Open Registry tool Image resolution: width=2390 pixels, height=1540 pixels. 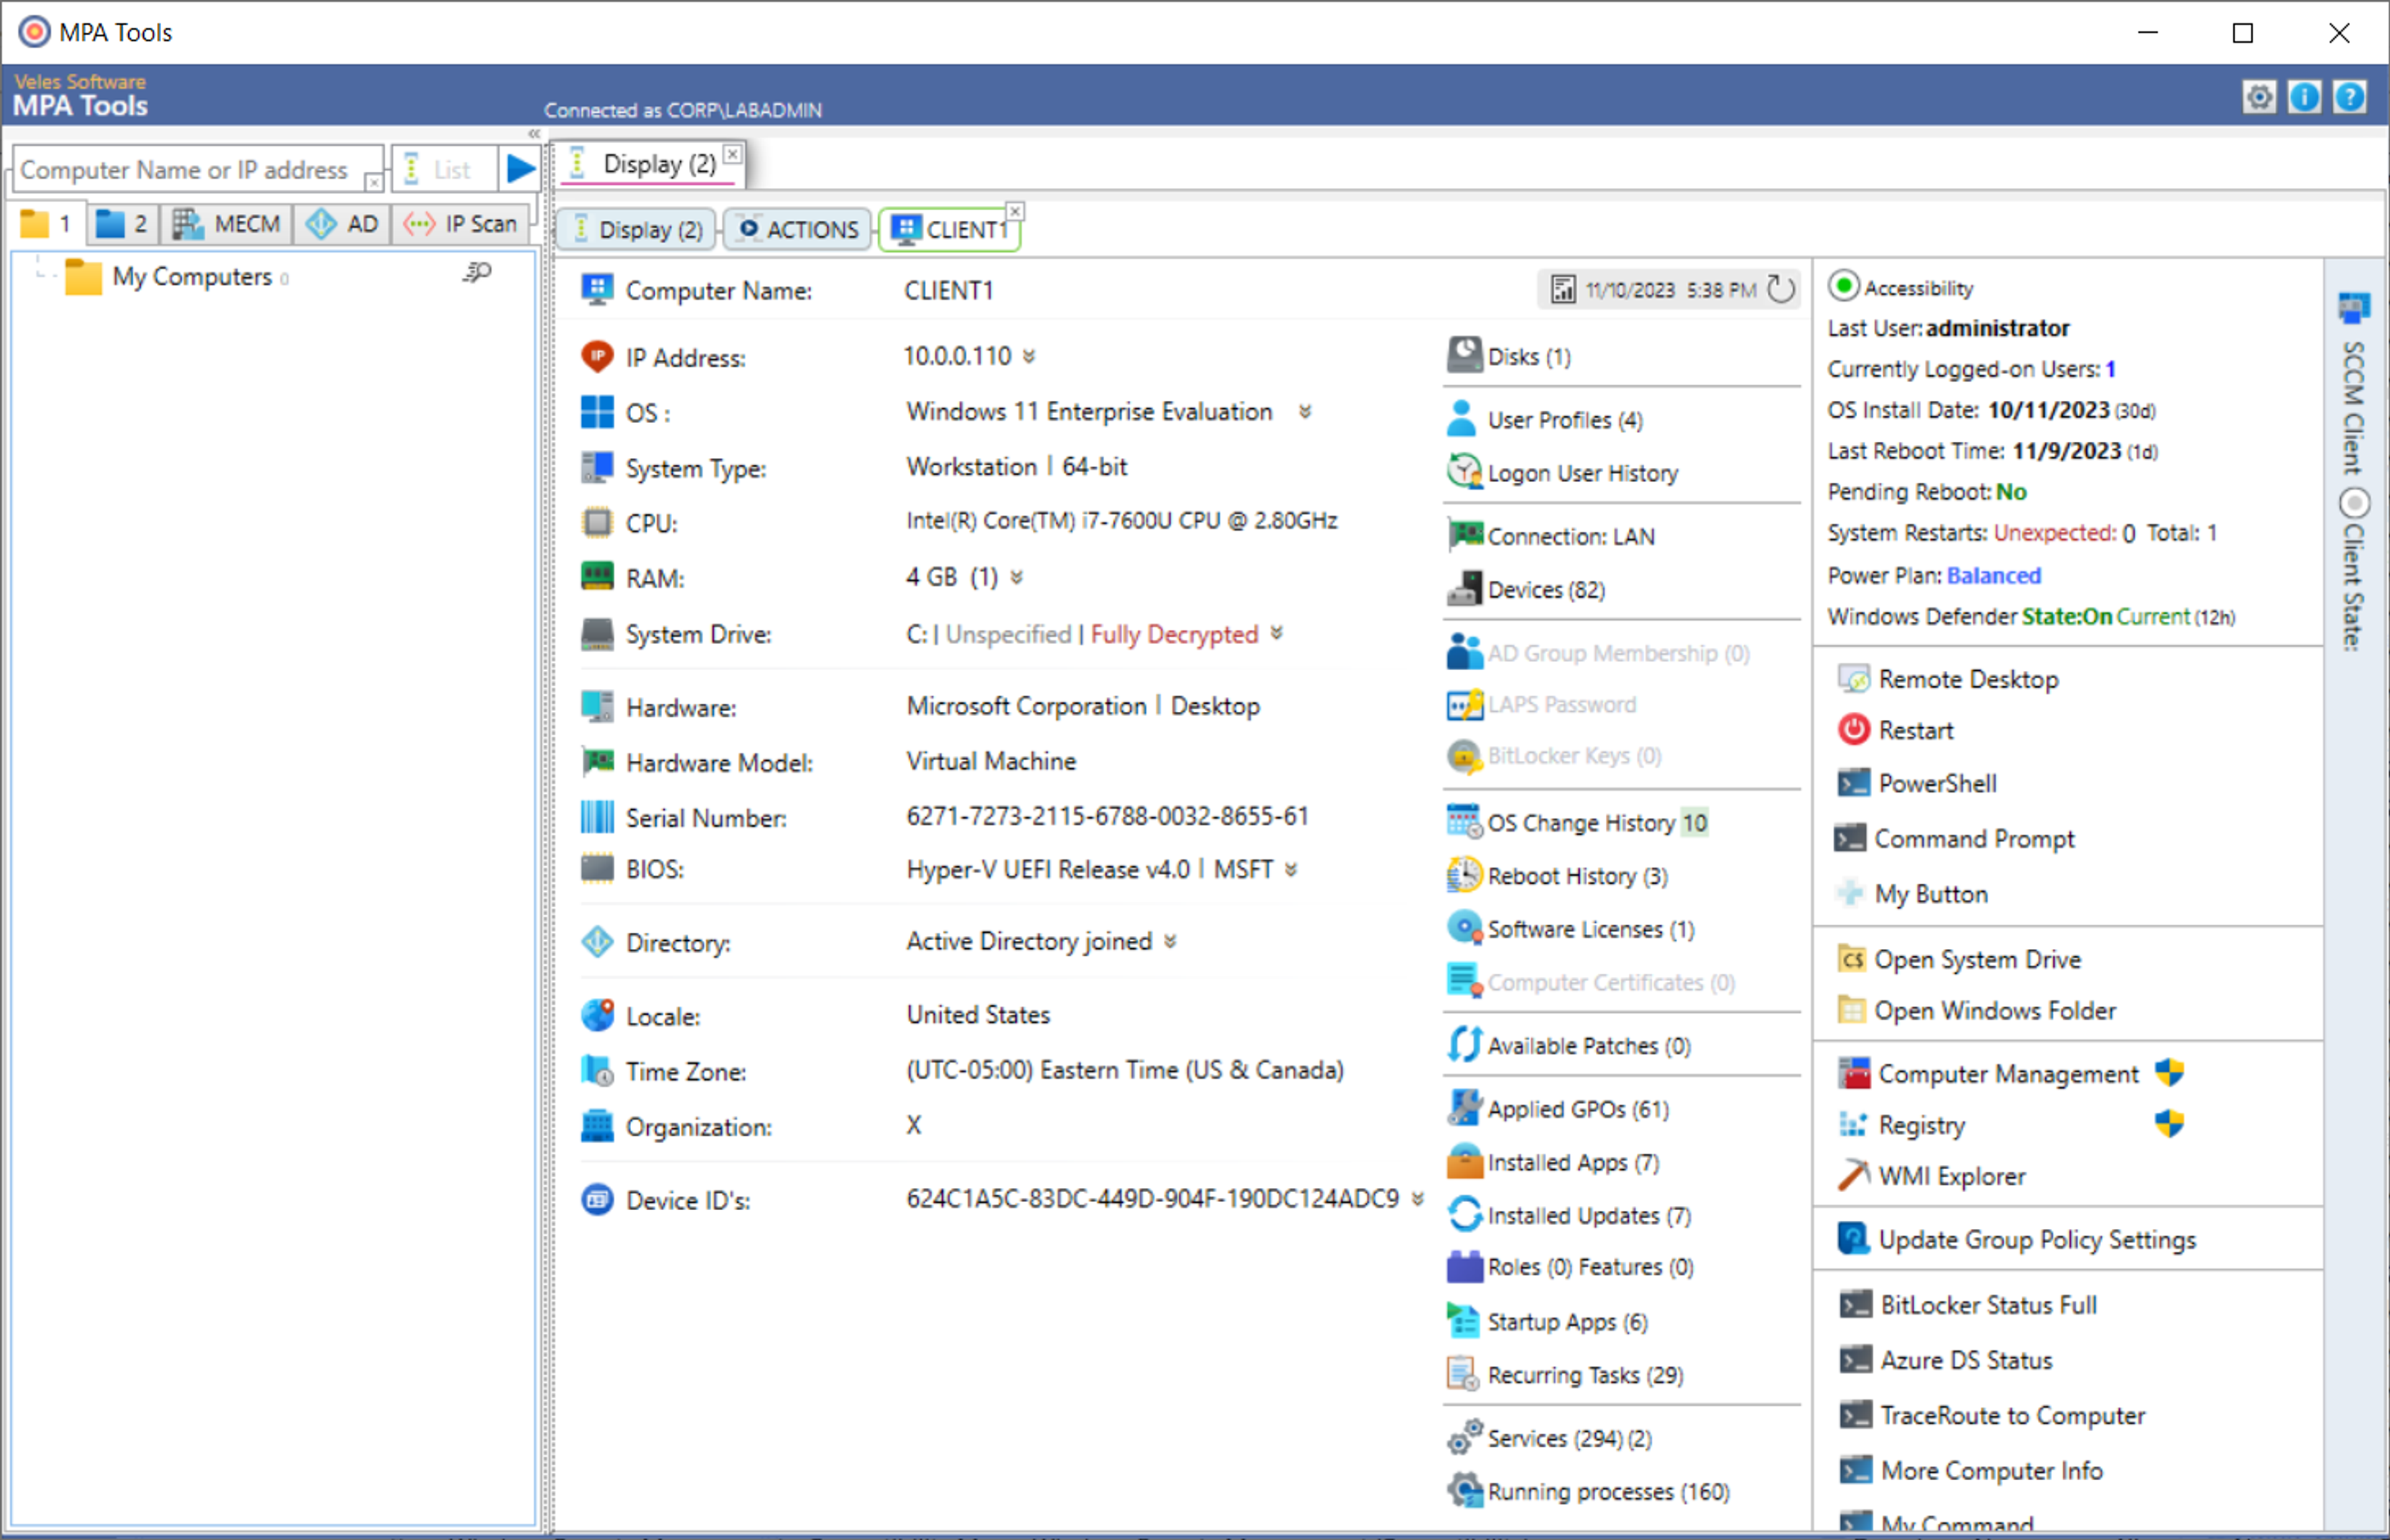coord(1901,1124)
